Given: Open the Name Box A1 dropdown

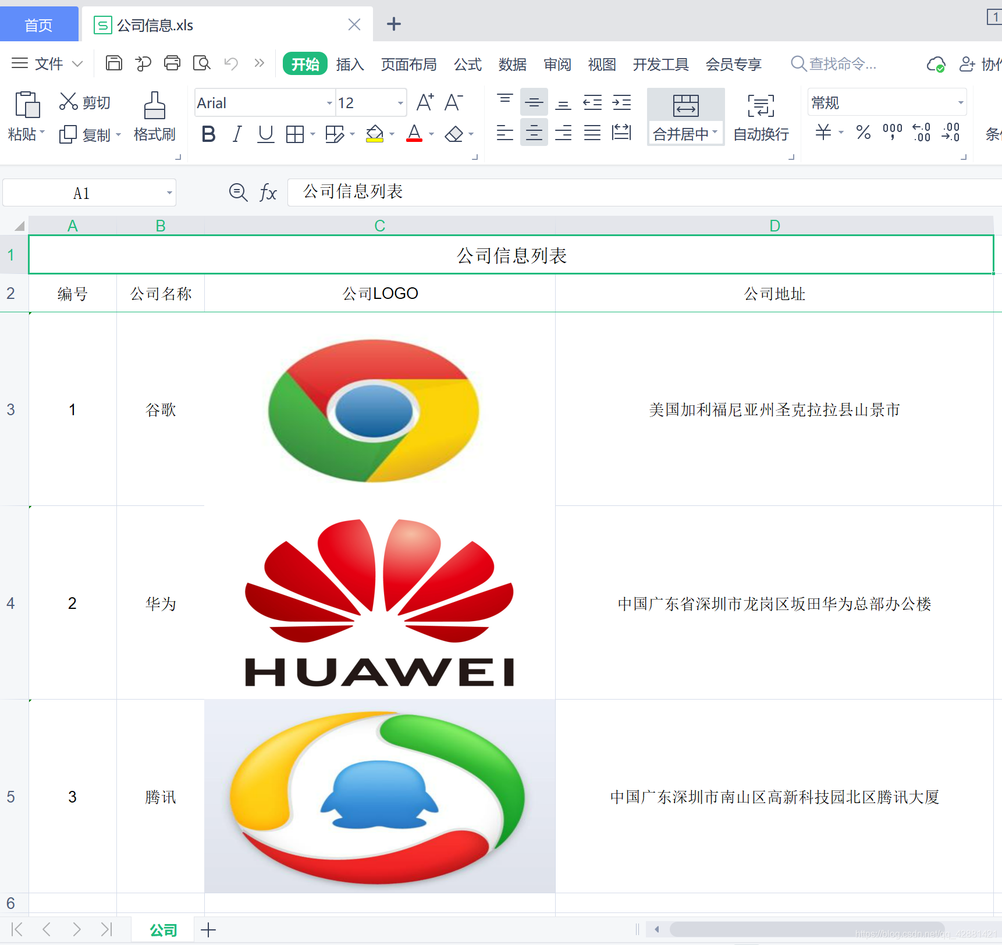Looking at the screenshot, I should 169,192.
